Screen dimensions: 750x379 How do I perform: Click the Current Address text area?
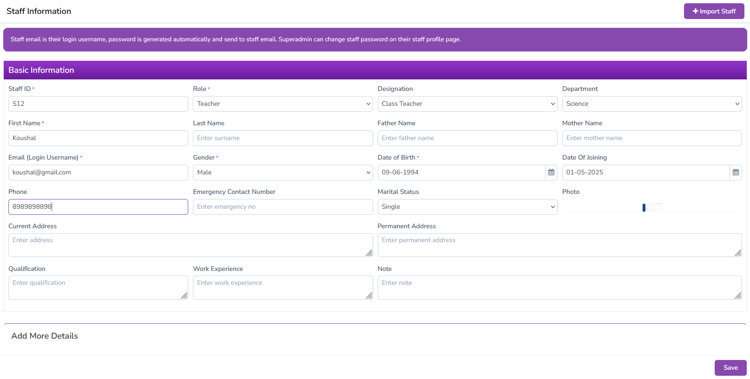[x=190, y=245]
